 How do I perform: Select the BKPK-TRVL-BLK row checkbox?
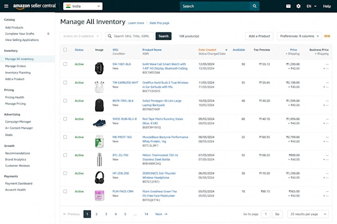tap(65, 100)
